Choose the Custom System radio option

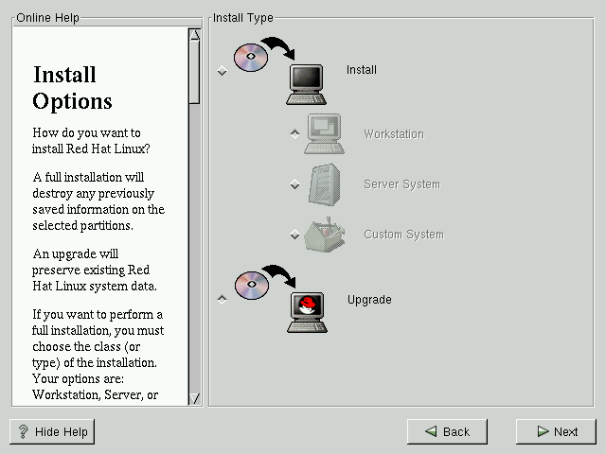click(294, 235)
